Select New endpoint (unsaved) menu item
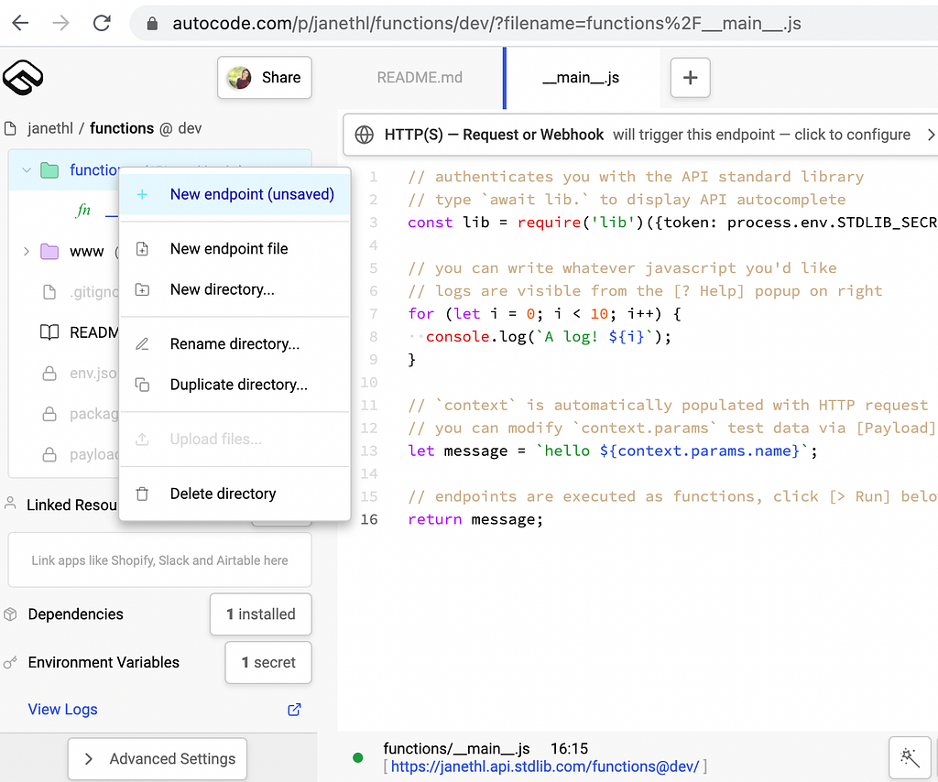The width and height of the screenshot is (938, 782). [235, 194]
